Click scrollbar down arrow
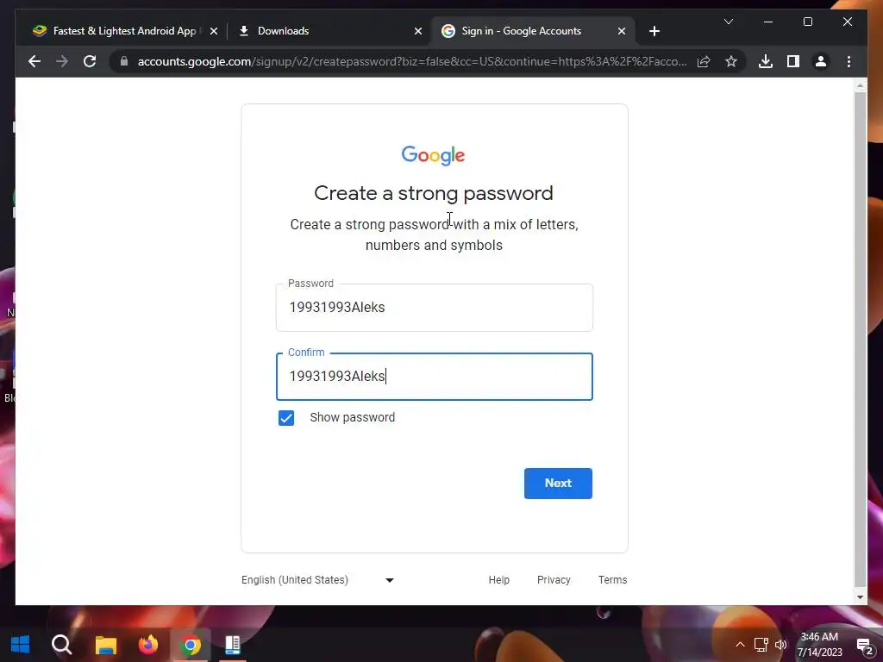883x662 pixels. [x=860, y=597]
